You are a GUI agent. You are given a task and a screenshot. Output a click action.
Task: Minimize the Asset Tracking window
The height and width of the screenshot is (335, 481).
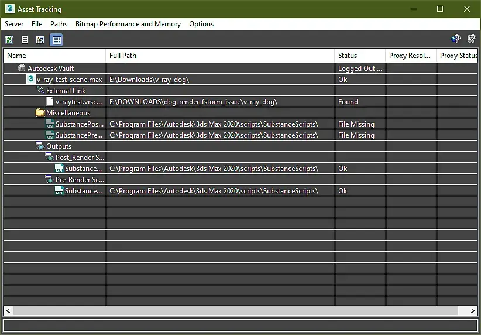414,9
